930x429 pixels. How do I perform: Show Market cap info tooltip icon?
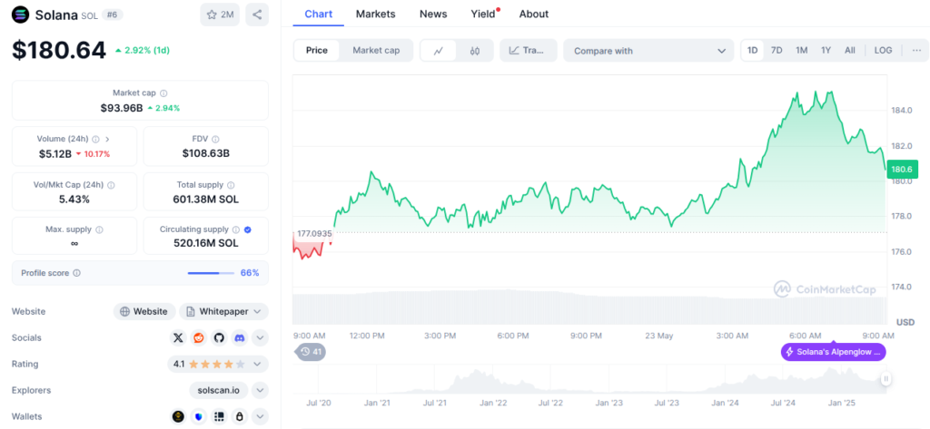click(163, 93)
